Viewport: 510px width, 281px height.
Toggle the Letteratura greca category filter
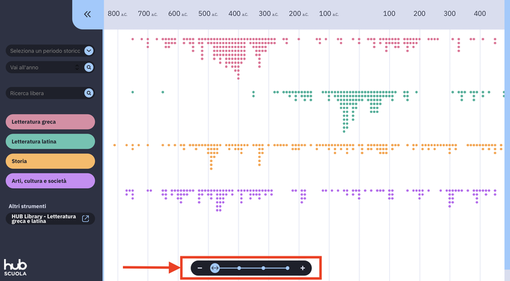tap(50, 122)
